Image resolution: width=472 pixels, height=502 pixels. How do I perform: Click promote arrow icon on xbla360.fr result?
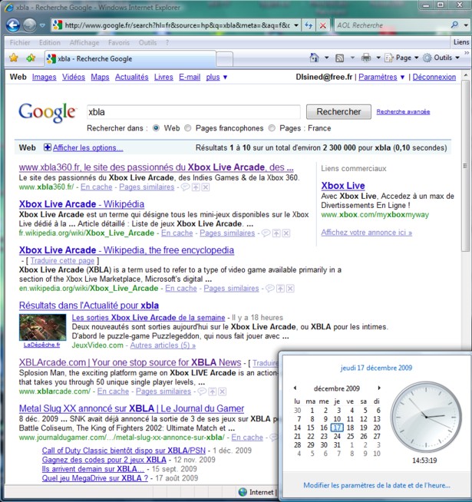pos(196,187)
